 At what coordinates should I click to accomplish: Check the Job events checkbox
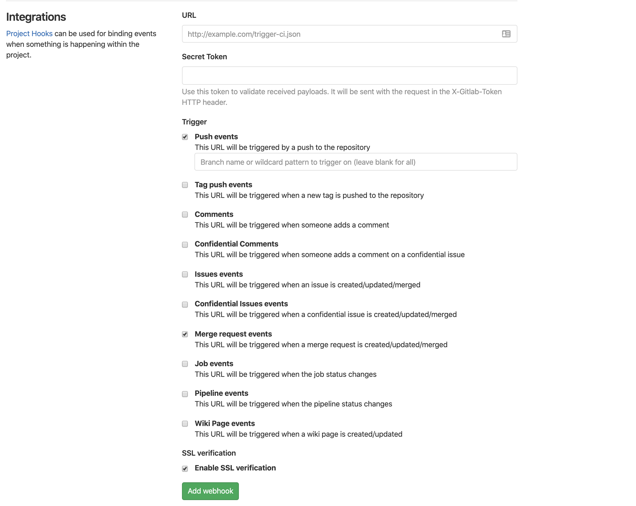click(x=185, y=364)
